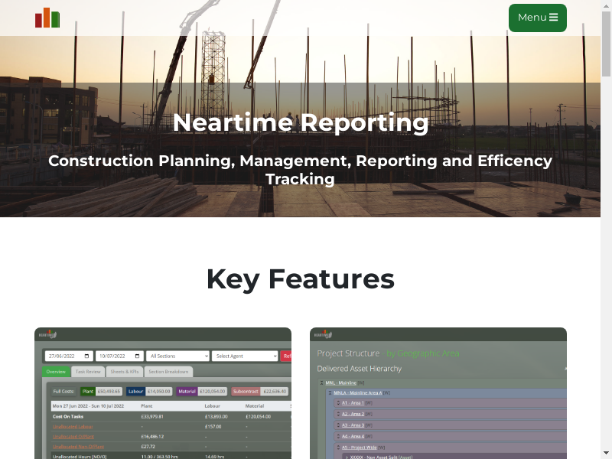Expand the A1 - Area 1 node

[338, 402]
